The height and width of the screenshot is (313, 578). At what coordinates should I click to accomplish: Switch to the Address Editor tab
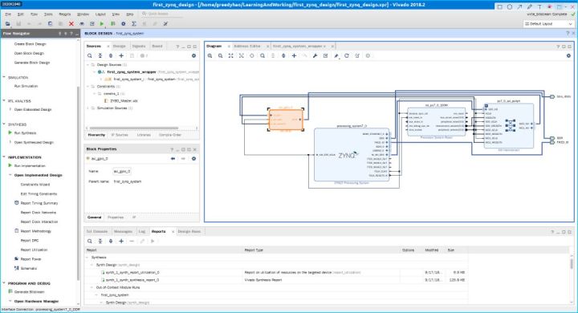pos(247,46)
